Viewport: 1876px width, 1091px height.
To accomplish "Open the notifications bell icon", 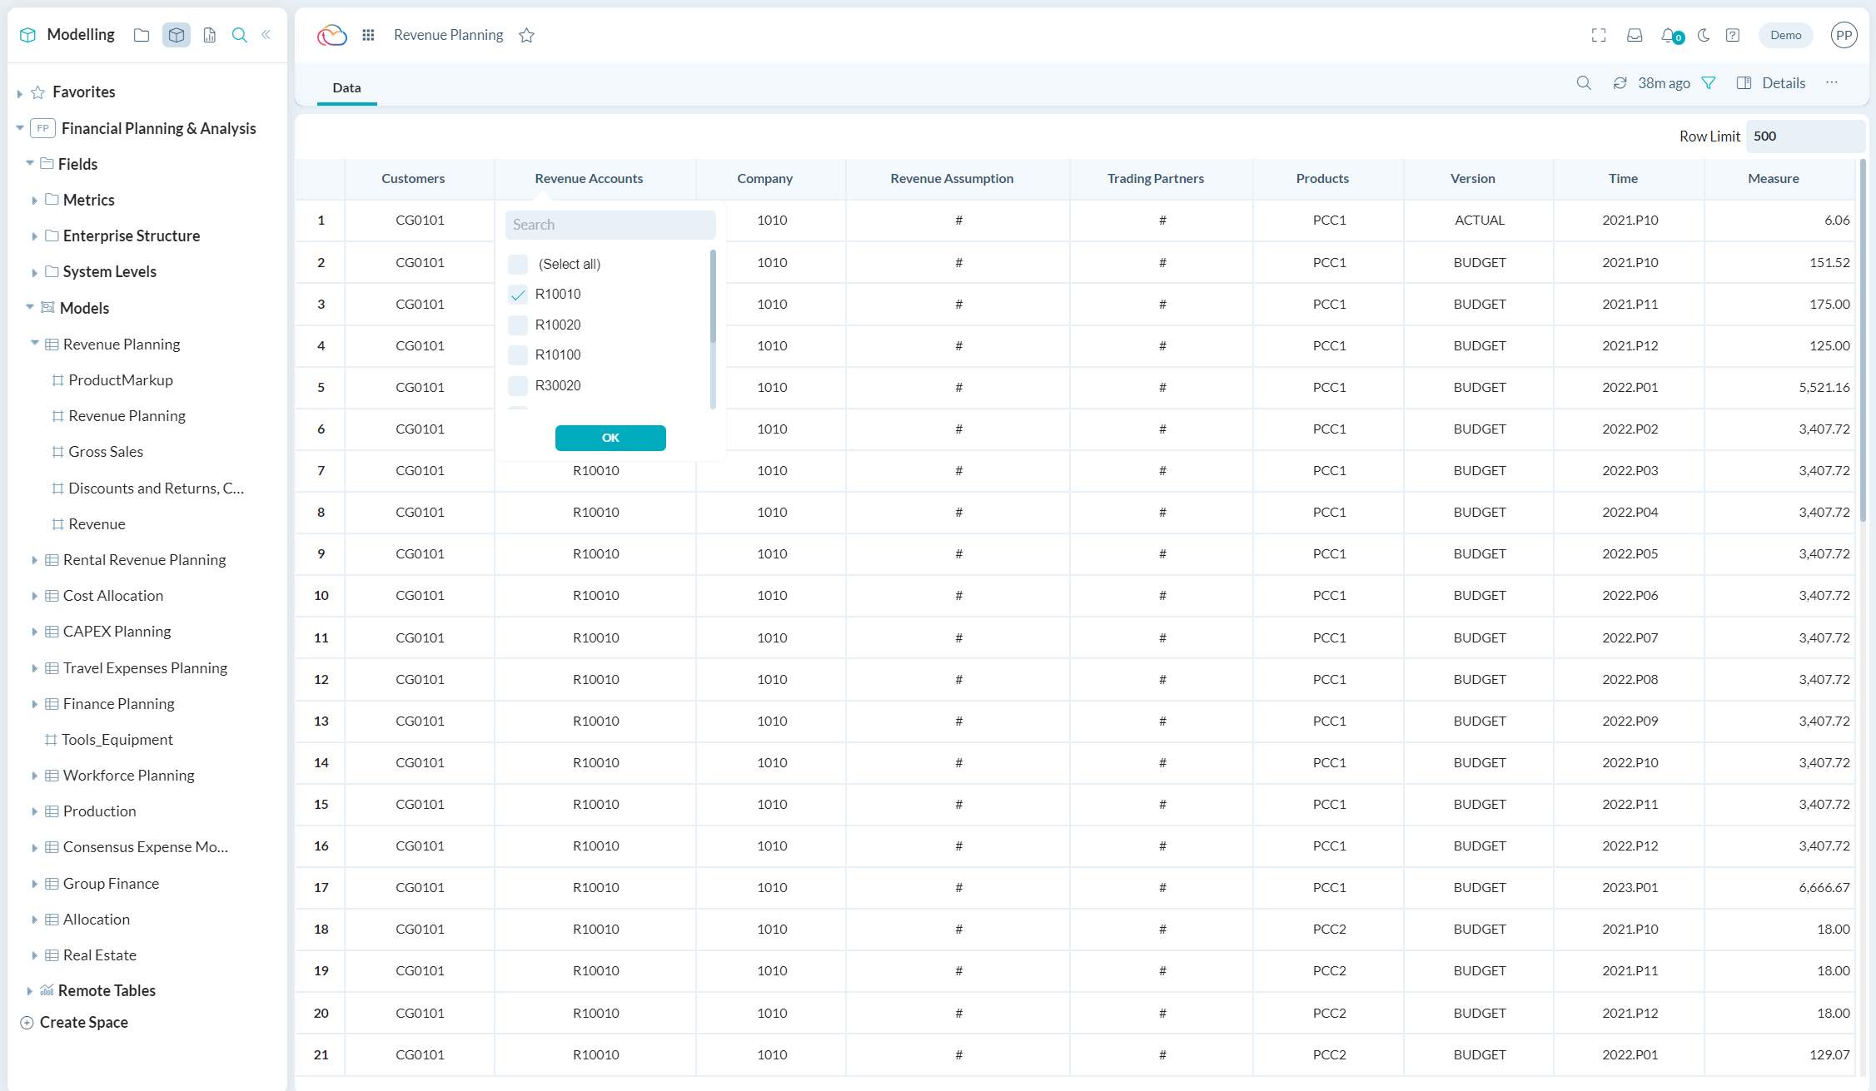I will point(1668,35).
